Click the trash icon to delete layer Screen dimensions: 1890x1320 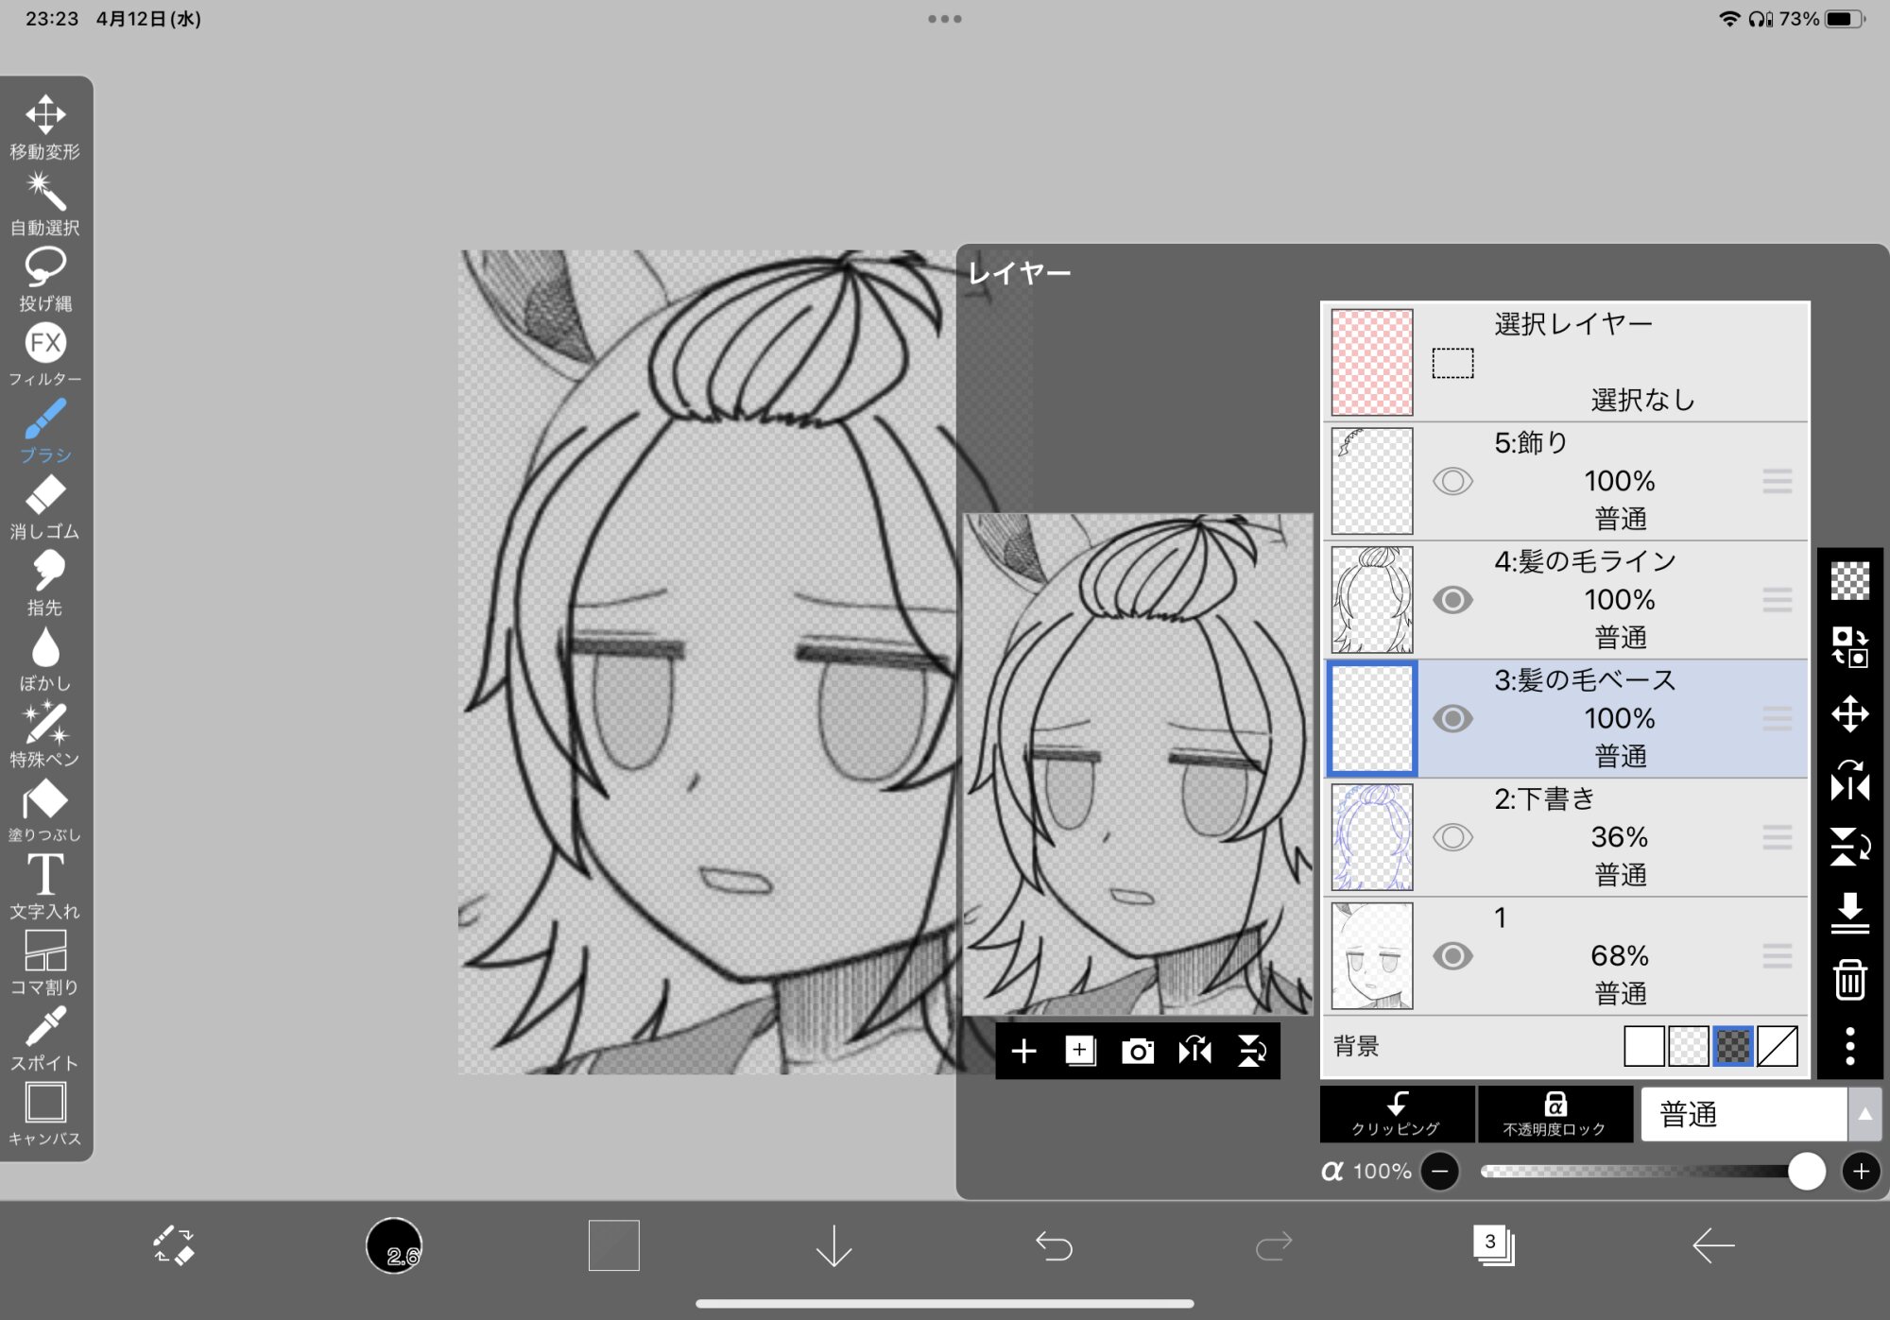pyautogui.click(x=1849, y=979)
